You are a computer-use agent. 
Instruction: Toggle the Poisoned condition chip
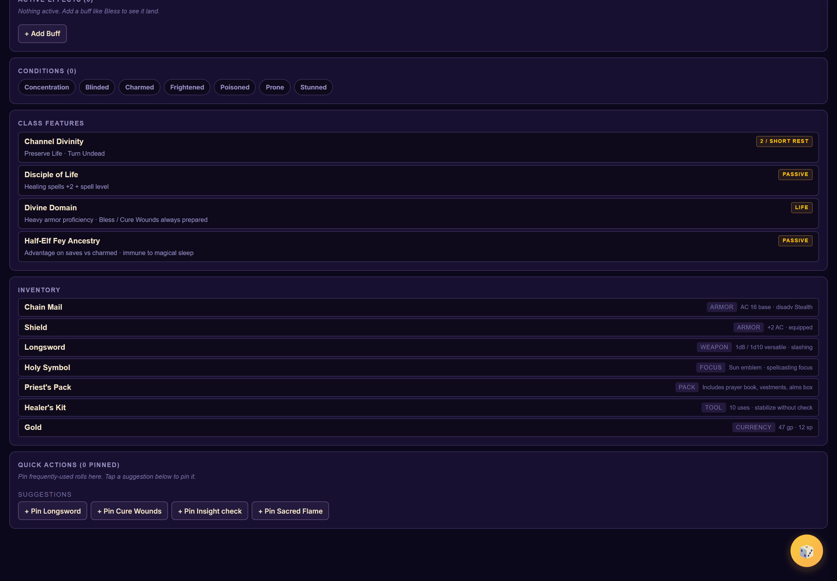click(x=235, y=87)
